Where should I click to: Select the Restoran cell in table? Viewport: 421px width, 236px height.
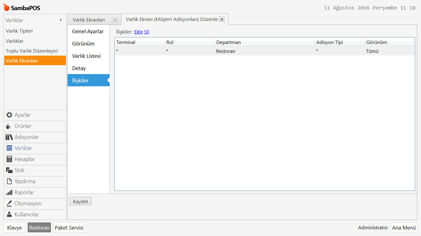265,51
